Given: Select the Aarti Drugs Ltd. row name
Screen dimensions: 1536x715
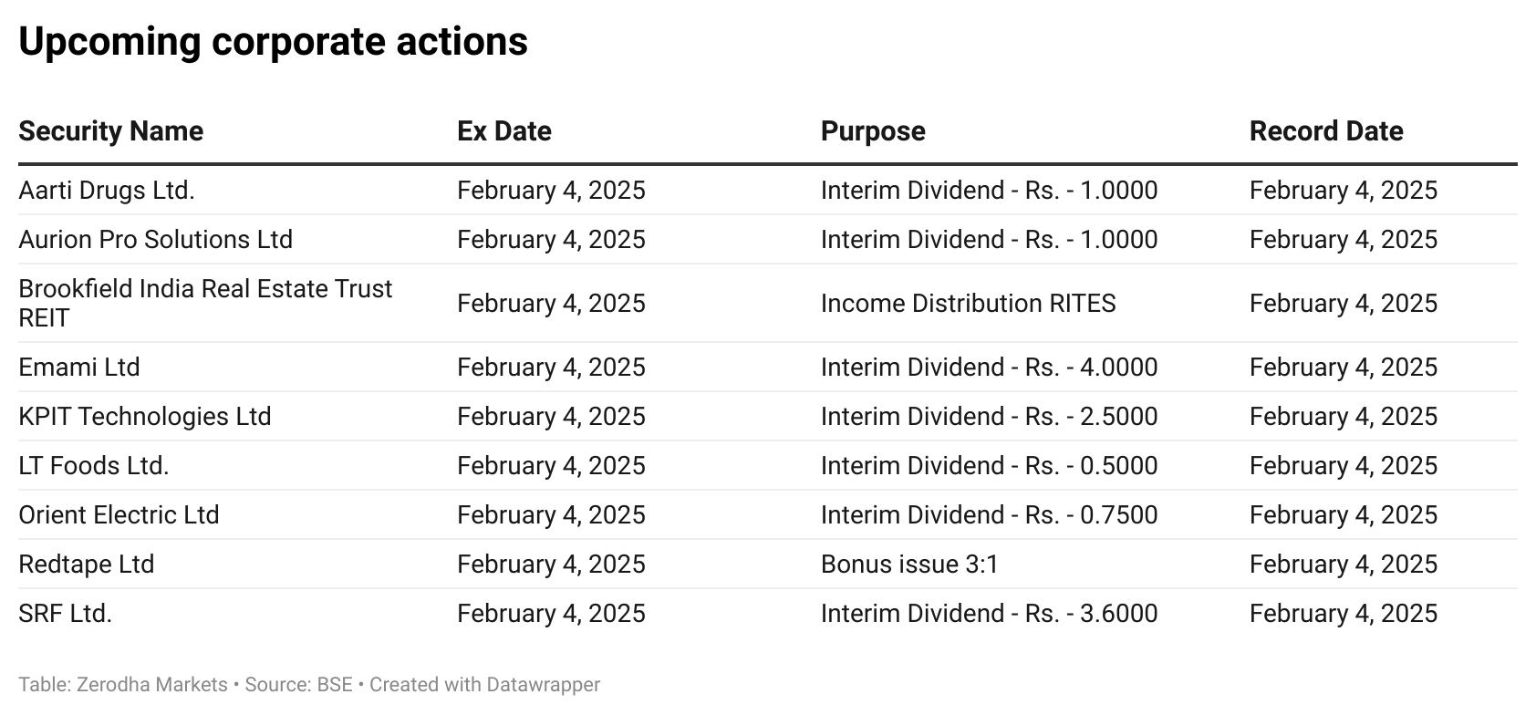Looking at the screenshot, I should (x=107, y=191).
